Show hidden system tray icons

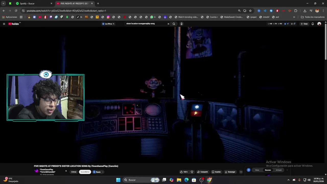[x=288, y=180]
